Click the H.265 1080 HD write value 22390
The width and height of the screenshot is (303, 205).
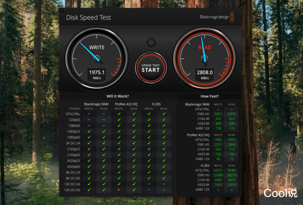218,175
